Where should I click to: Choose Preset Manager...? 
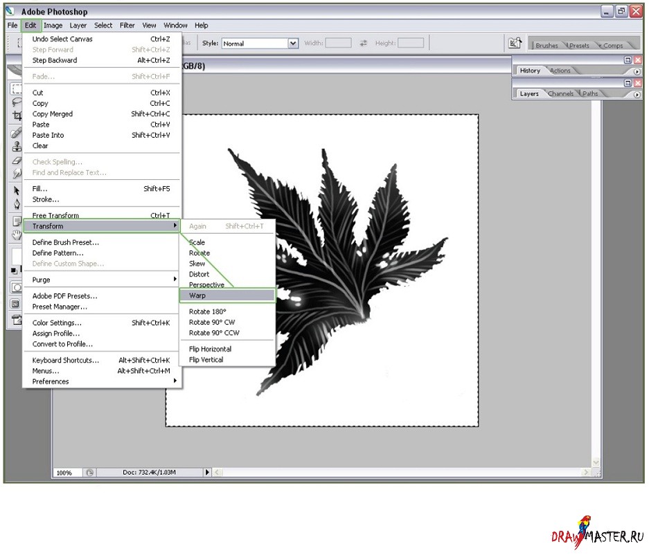pyautogui.click(x=102, y=307)
